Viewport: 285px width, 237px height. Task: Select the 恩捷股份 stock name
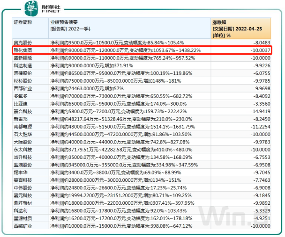(23, 73)
